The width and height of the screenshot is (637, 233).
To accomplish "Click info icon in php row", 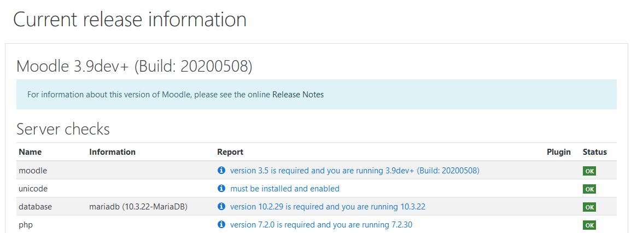I will pos(221,224).
